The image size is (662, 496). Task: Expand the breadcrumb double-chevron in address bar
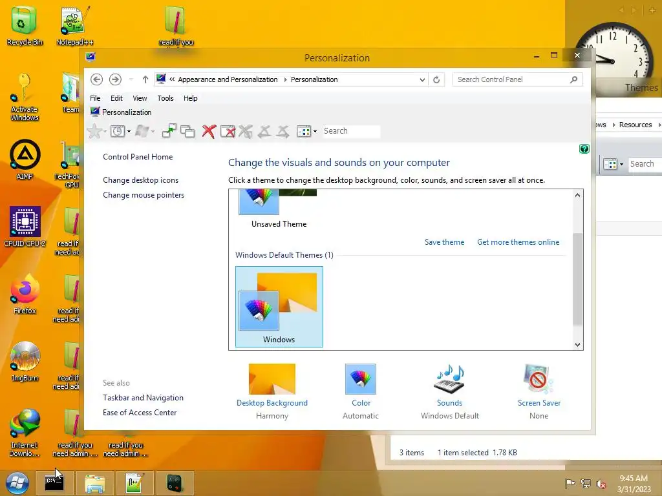click(172, 79)
